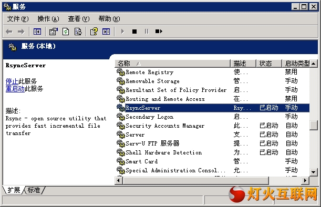The width and height of the screenshot is (321, 207).
Task: Click the Start Service play button
Action: 122,32
